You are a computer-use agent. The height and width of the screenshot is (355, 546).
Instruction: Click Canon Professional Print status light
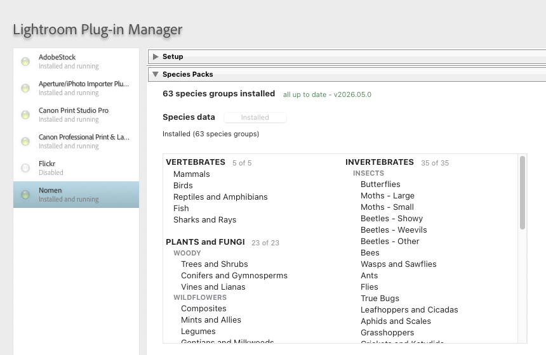tap(25, 141)
